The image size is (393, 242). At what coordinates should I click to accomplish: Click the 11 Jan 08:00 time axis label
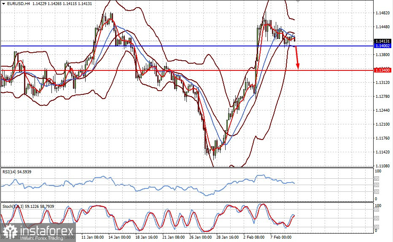(x=93, y=237)
